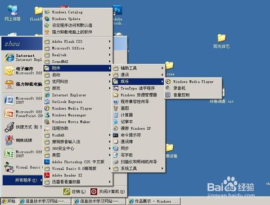
Task: Click the 录音机 sound recorder icon
Action: coord(168,88)
